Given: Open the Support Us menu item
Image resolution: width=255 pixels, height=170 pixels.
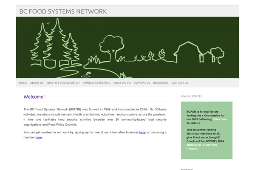Looking at the screenshot, I should [x=142, y=82].
